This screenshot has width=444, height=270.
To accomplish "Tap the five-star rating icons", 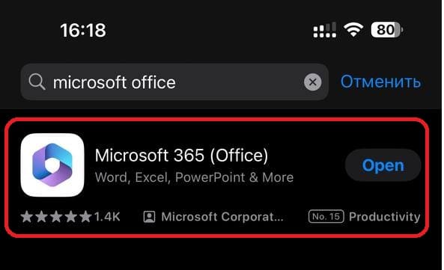I will pyautogui.click(x=56, y=217).
